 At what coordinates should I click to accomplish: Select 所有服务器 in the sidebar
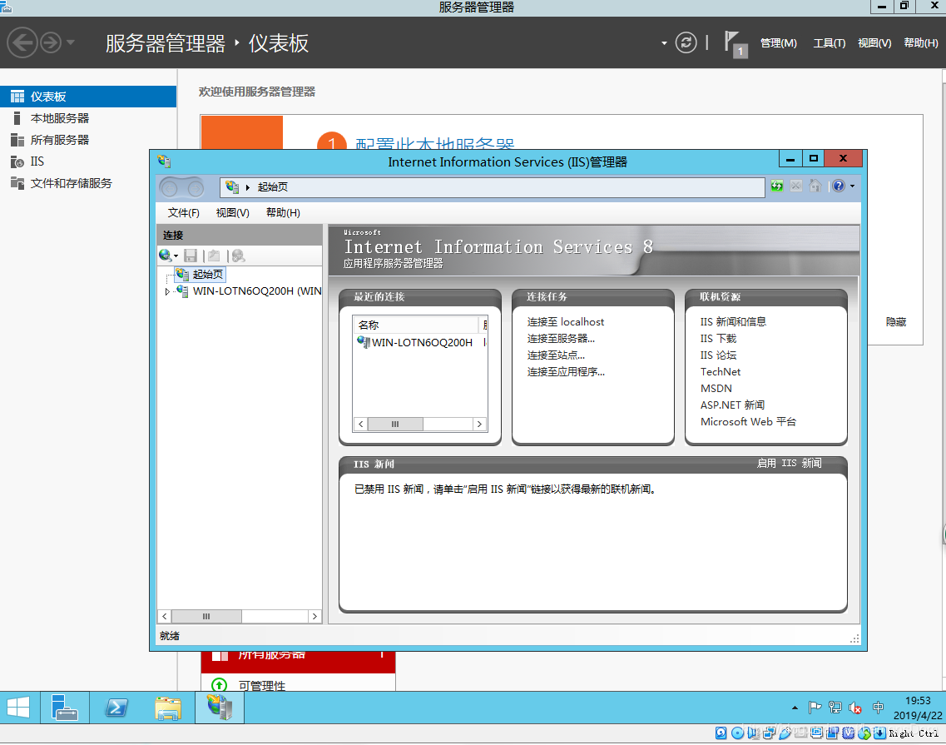[x=88, y=140]
